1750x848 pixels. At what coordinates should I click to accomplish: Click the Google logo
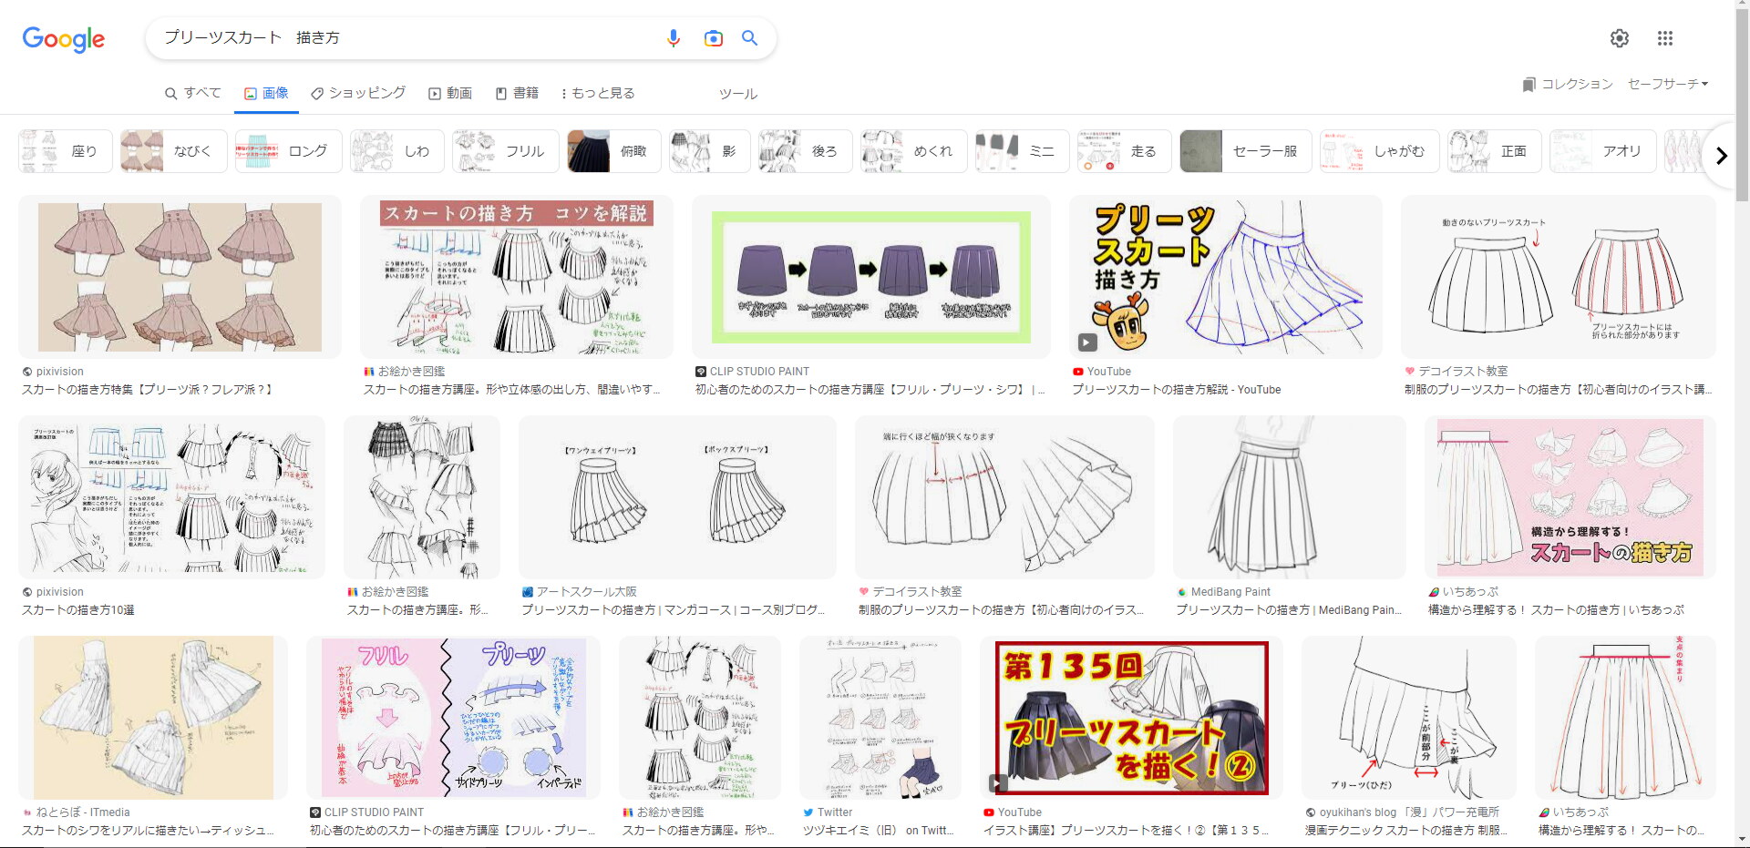64,39
